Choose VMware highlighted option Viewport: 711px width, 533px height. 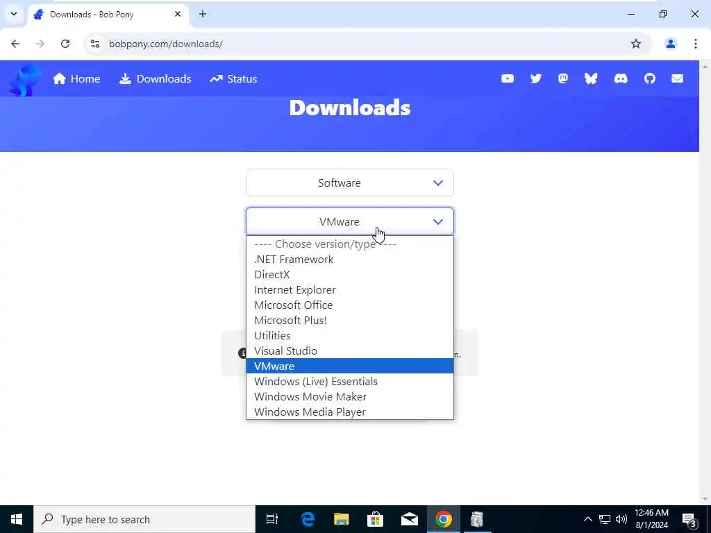pos(350,366)
